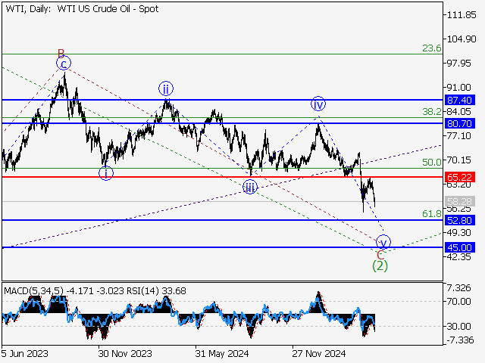Click the 30 Nov 2023 date label
The height and width of the screenshot is (363, 485).
124,353
